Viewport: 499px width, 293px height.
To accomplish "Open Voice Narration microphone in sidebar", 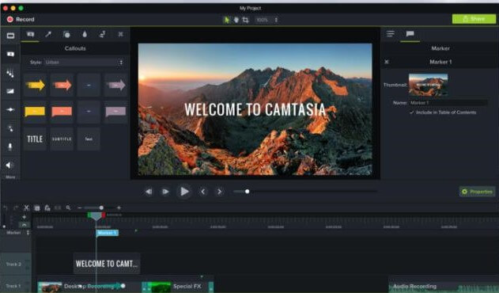I will tap(10, 146).
